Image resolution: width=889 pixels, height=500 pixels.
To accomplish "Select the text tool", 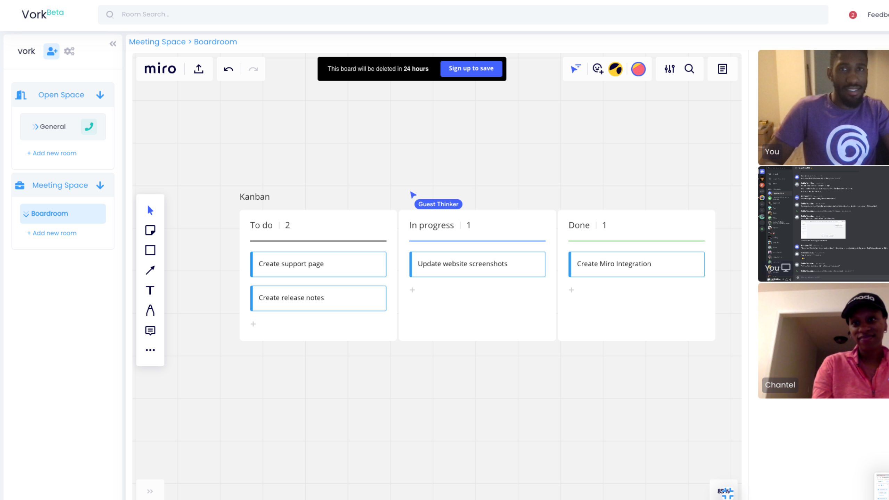I will pyautogui.click(x=150, y=290).
